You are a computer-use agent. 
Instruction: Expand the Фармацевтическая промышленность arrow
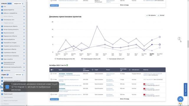click(x=24, y=63)
